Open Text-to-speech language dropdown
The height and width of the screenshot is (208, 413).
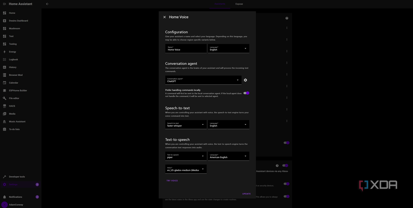(228, 156)
